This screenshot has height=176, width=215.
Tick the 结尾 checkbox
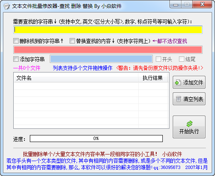click(x=181, y=59)
